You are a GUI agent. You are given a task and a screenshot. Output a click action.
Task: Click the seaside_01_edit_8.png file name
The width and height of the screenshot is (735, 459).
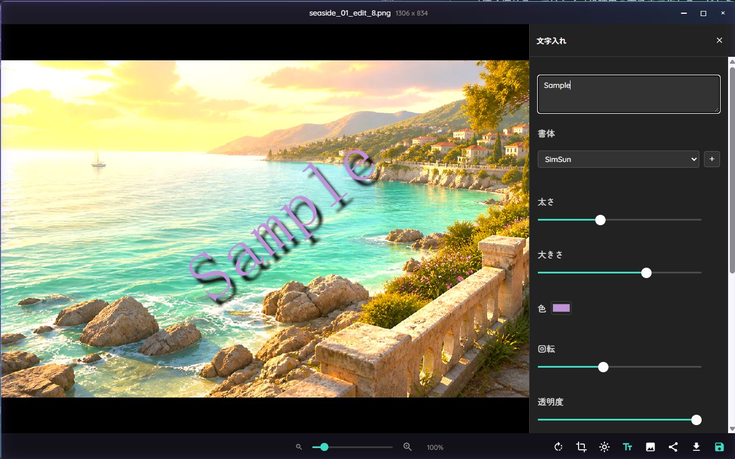pos(350,13)
